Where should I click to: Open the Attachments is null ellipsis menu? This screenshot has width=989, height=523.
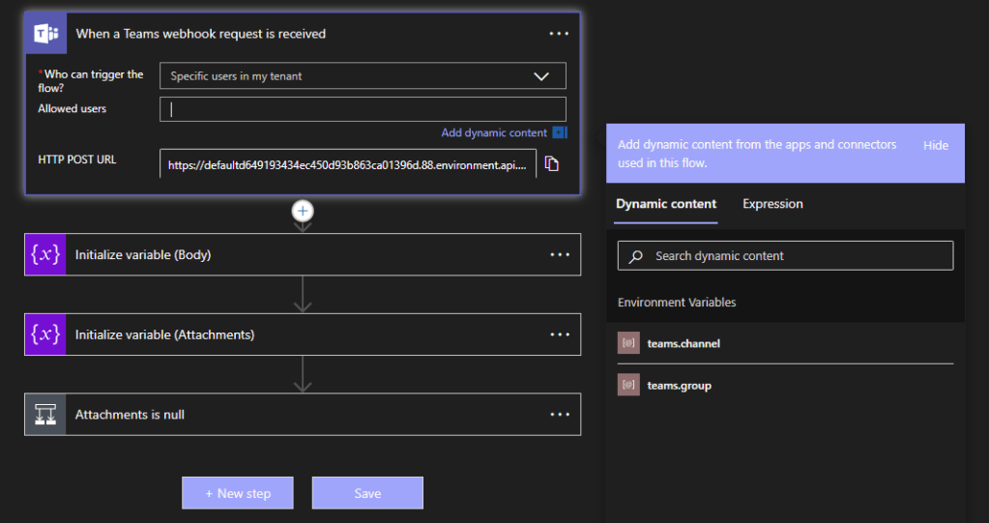tap(559, 415)
